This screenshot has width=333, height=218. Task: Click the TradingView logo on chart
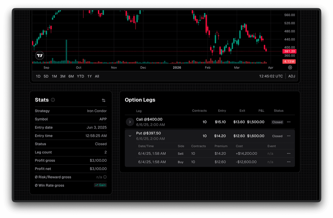tap(40, 56)
